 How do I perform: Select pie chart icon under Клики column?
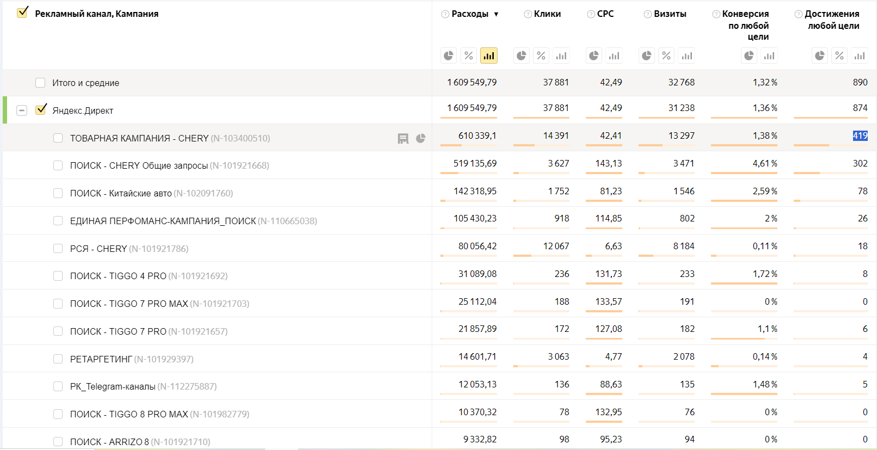tap(522, 56)
